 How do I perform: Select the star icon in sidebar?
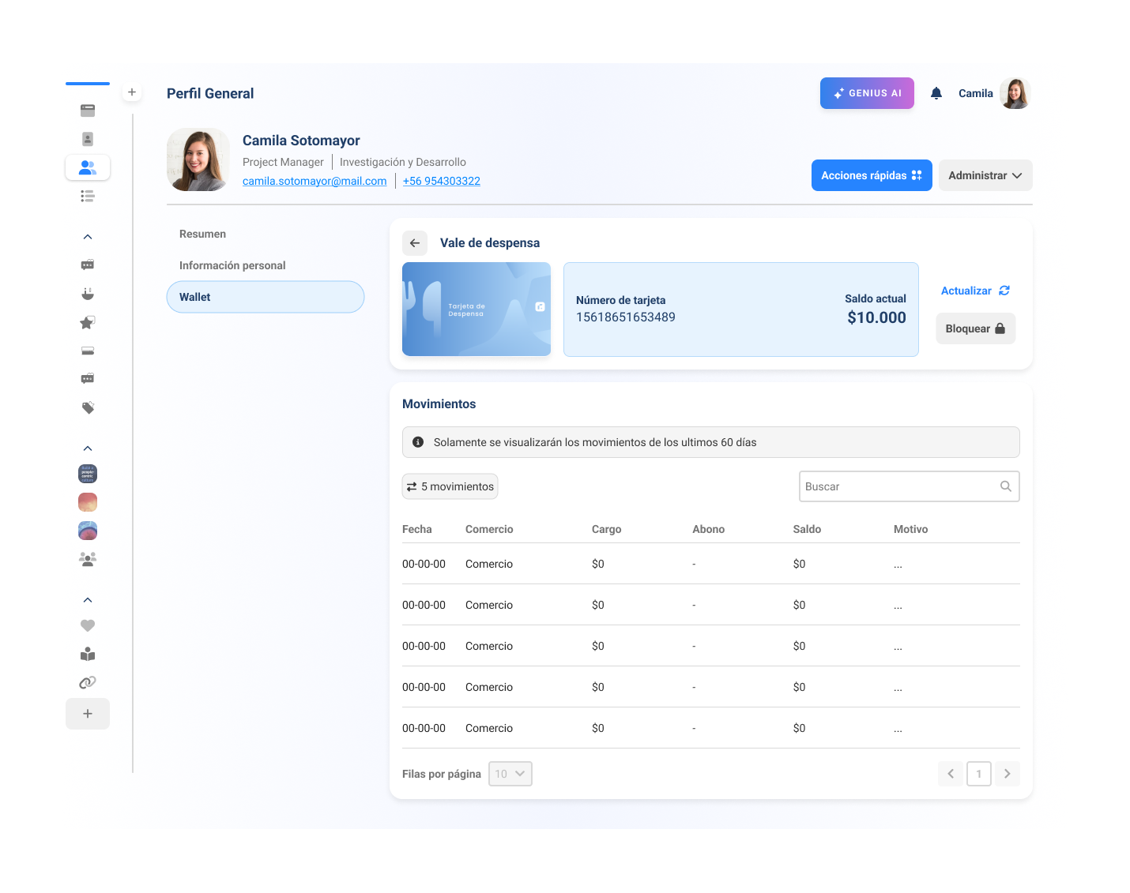pos(88,322)
